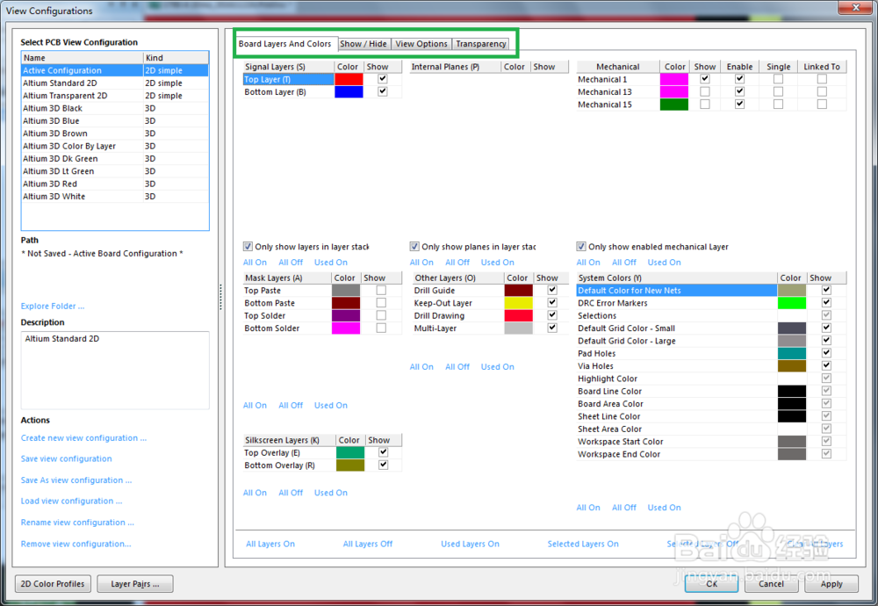The image size is (878, 606).
Task: Toggle Show checkbox for Top Layer
Action: pyautogui.click(x=383, y=79)
